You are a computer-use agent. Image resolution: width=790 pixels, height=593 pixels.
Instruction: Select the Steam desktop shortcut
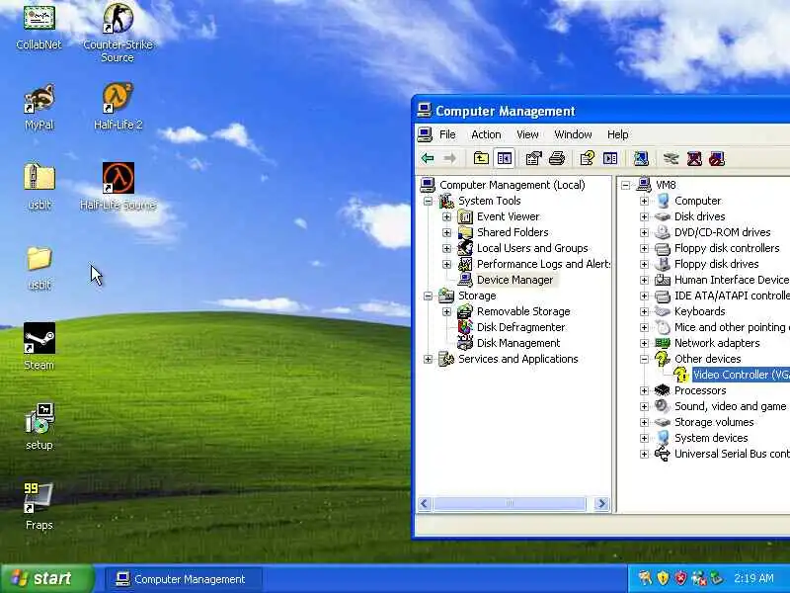39,347
